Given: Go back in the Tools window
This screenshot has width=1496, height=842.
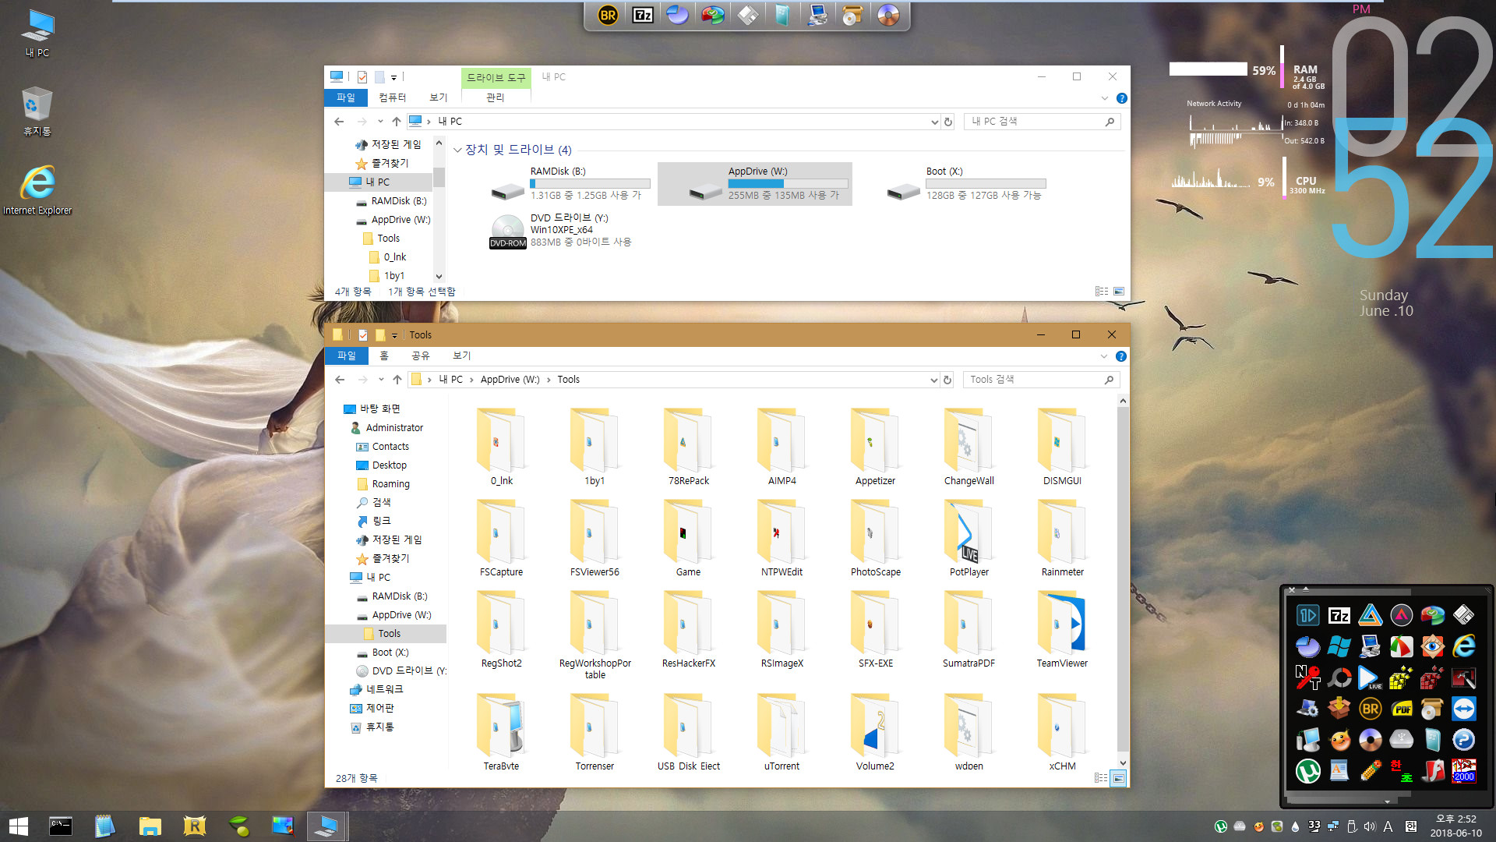Looking at the screenshot, I should (340, 380).
